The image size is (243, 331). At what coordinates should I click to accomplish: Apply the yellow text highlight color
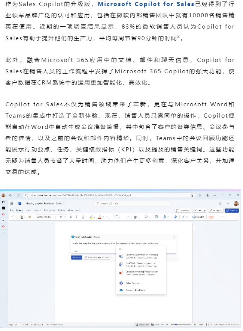point(91,217)
